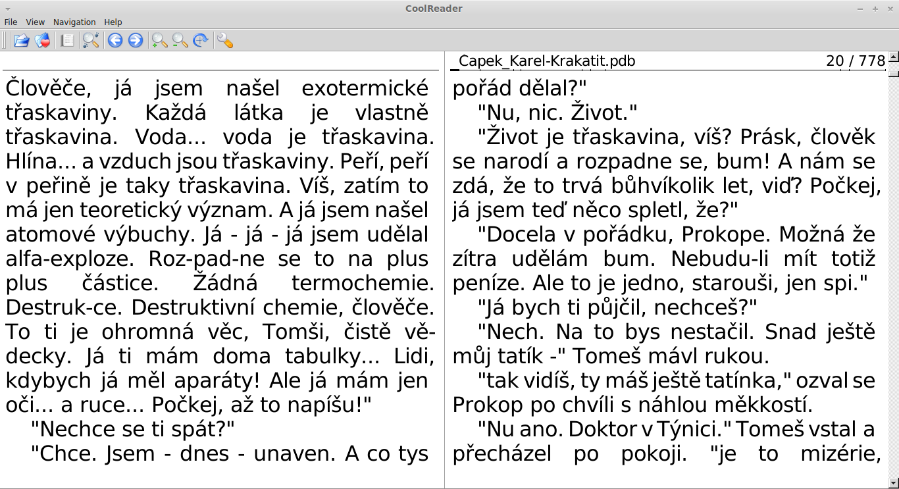Click the text "alfa-exploze." on left page
899x489 pixels.
pyautogui.click(x=70, y=259)
